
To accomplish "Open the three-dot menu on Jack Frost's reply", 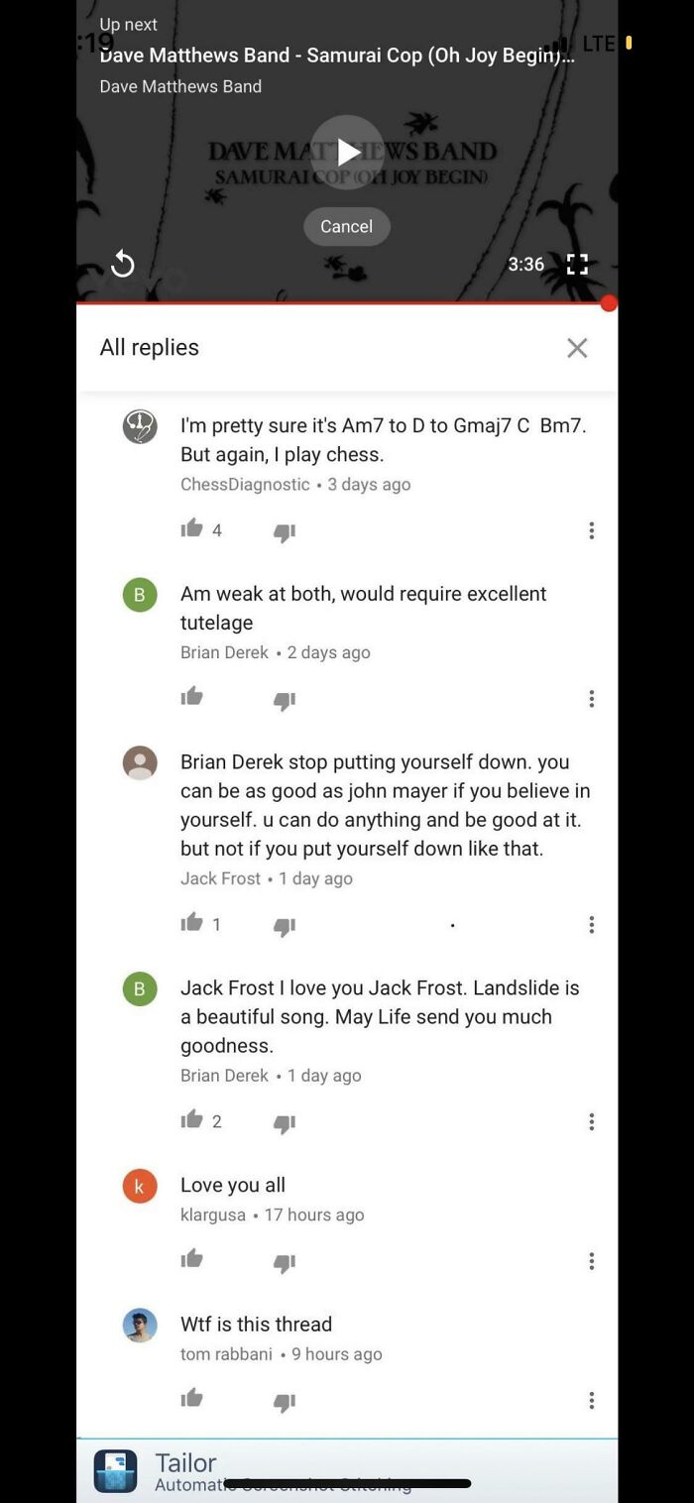I will click(x=591, y=924).
